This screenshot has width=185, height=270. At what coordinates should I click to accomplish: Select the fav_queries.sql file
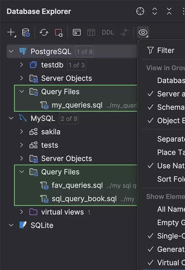tap(77, 186)
